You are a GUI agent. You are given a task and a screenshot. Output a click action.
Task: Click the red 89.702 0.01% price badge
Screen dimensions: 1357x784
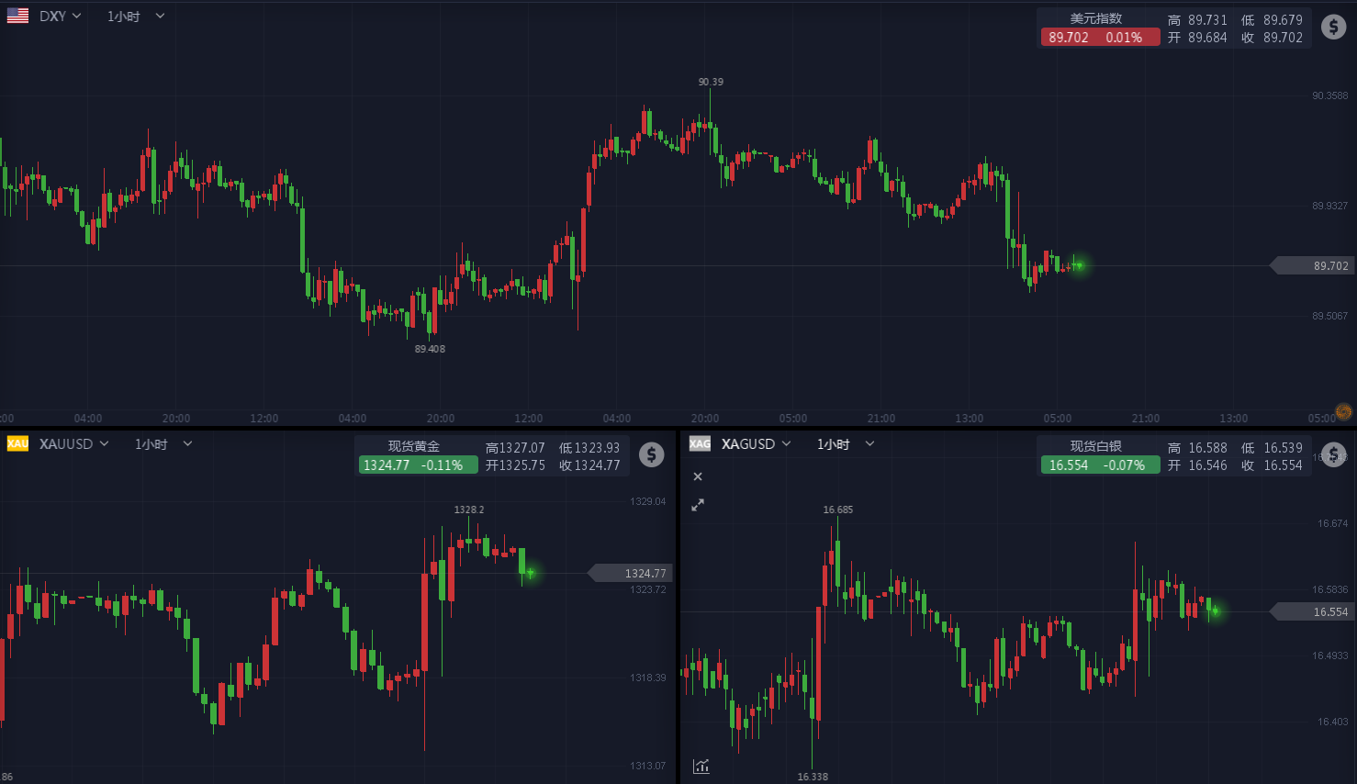pos(1100,37)
